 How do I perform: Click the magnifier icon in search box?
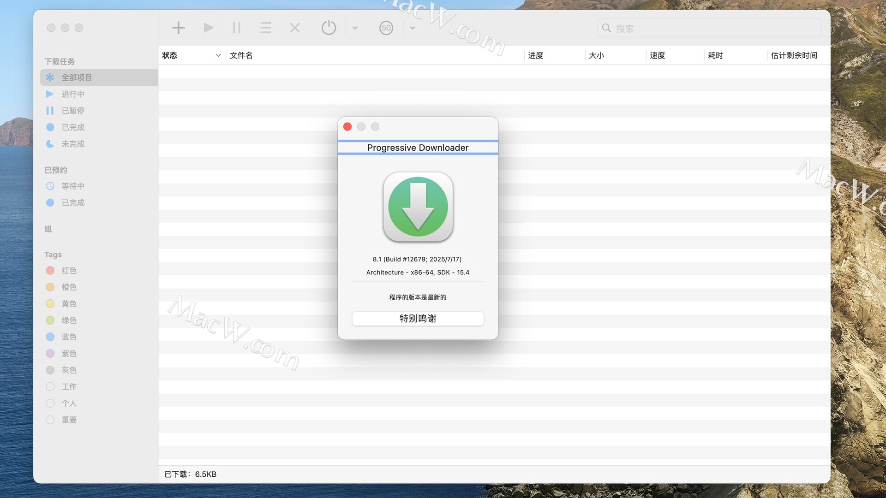pyautogui.click(x=606, y=28)
